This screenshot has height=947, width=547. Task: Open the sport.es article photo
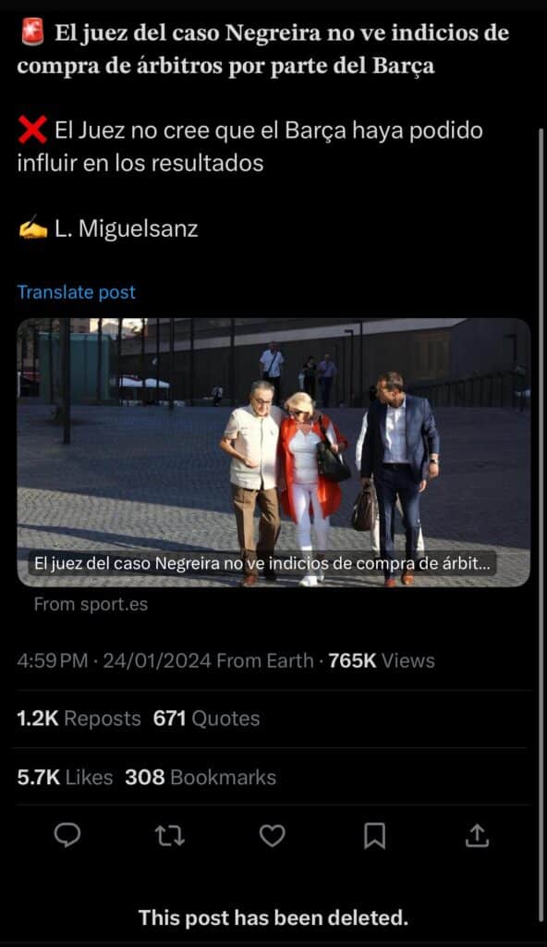[x=273, y=451]
